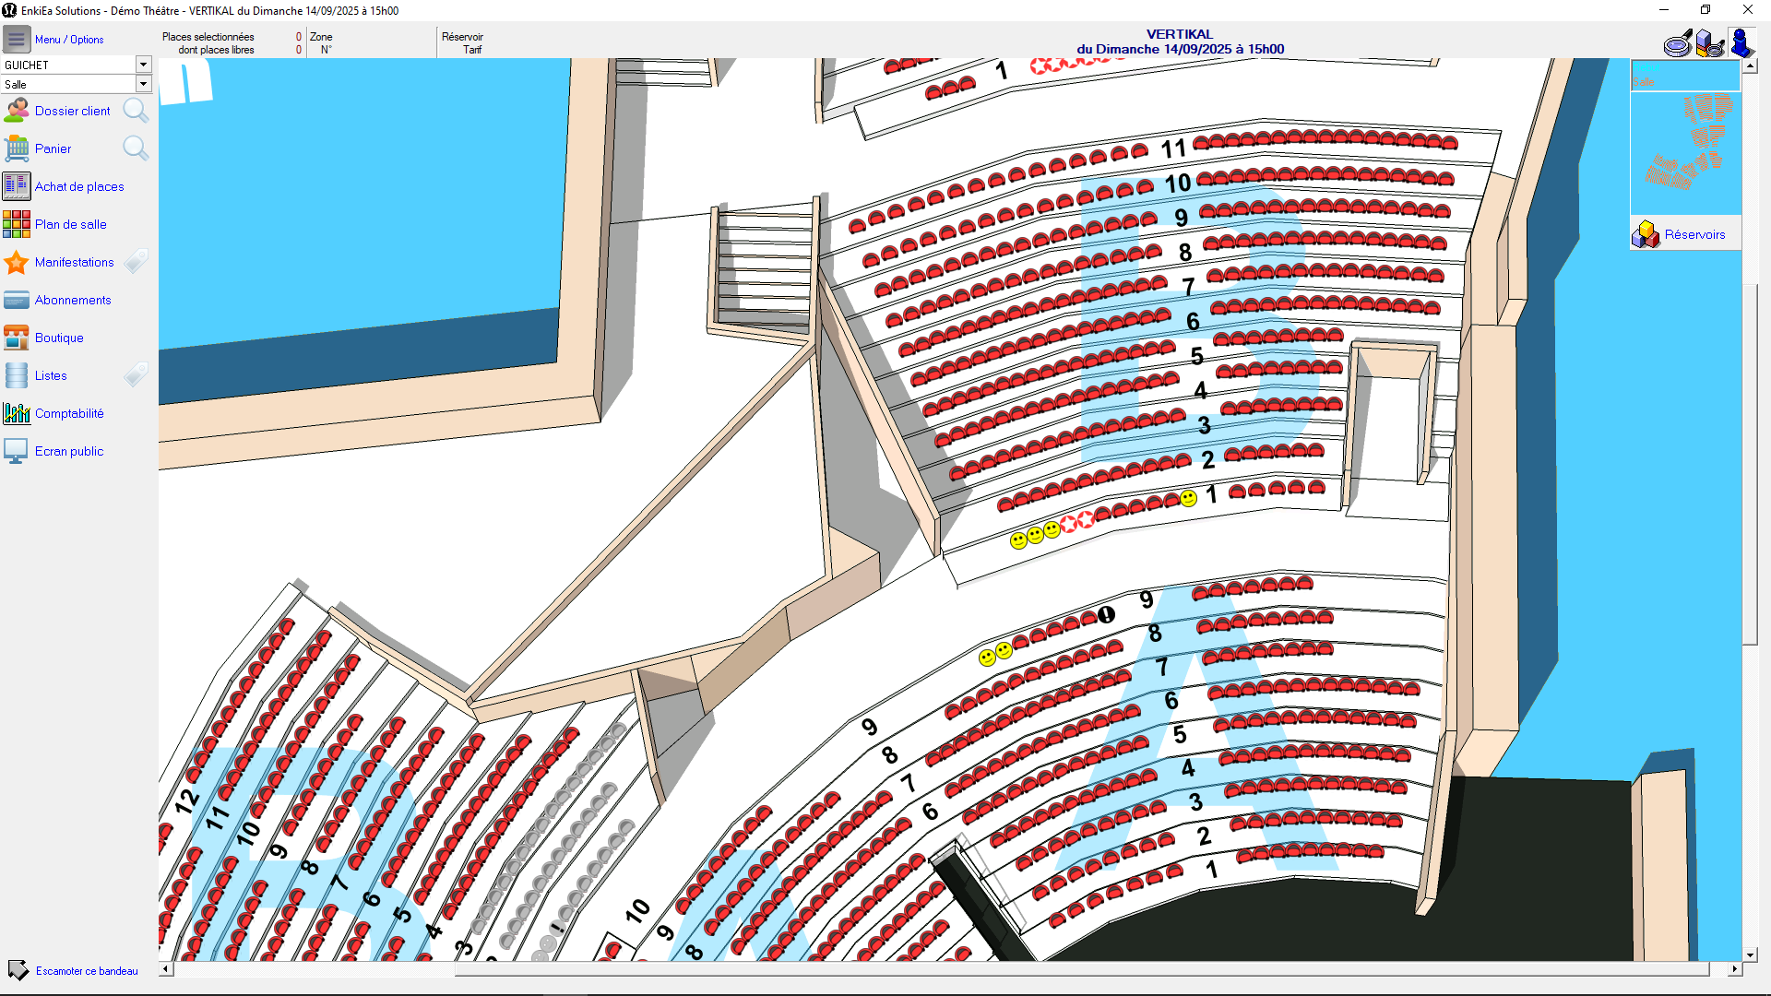Click the tag icon beside Manifestations

[x=136, y=262]
